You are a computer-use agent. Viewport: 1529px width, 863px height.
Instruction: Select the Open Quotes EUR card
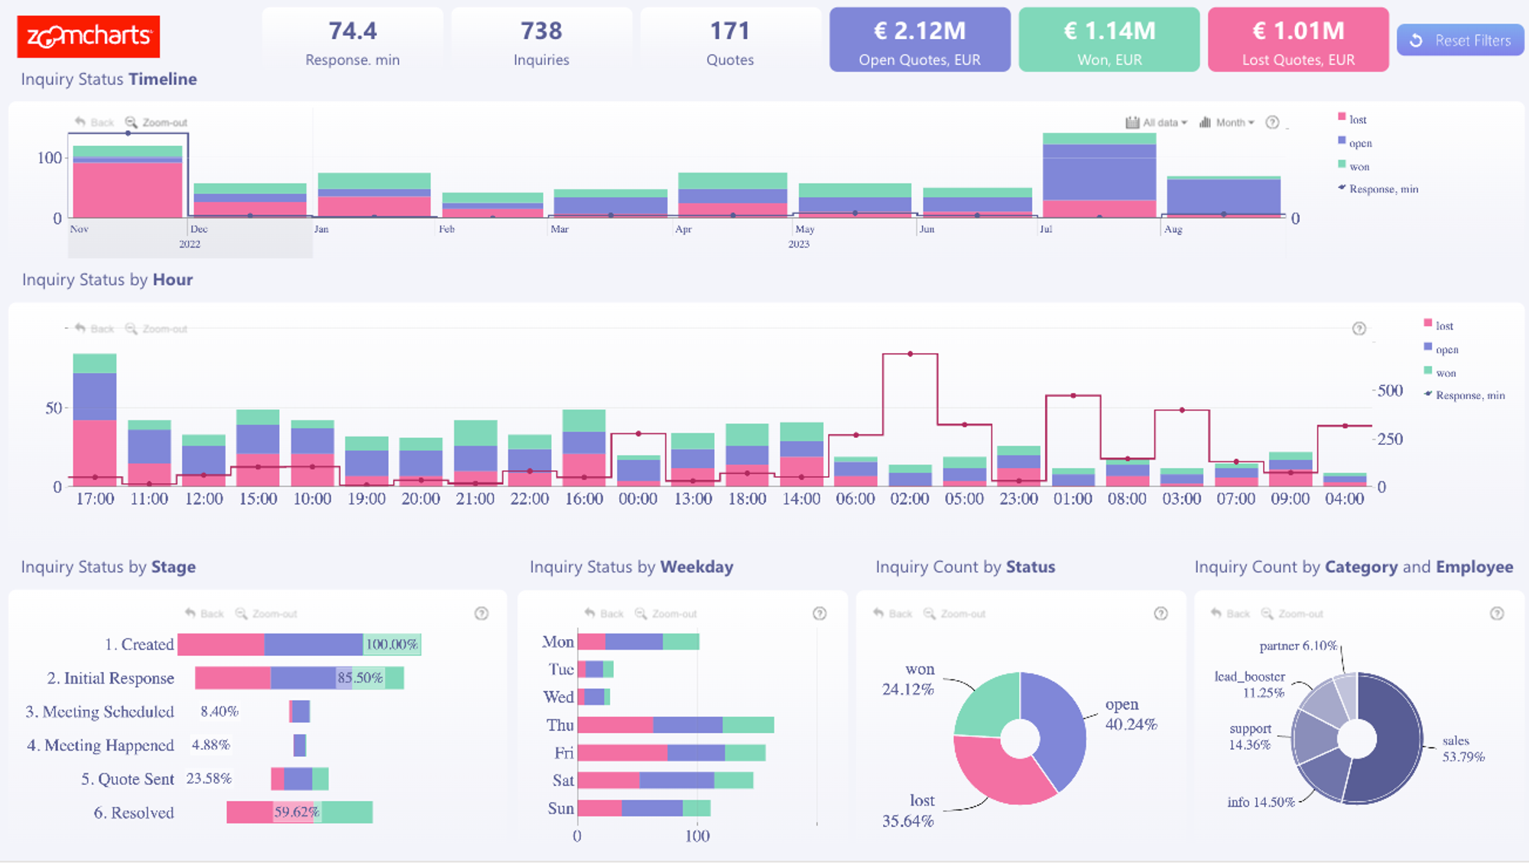point(920,39)
